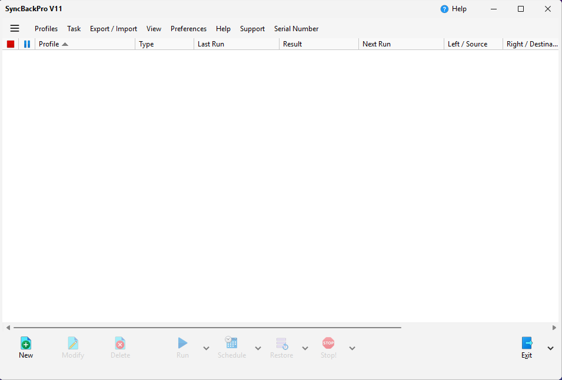
Task: Sort by the Type column header
Action: (165, 44)
